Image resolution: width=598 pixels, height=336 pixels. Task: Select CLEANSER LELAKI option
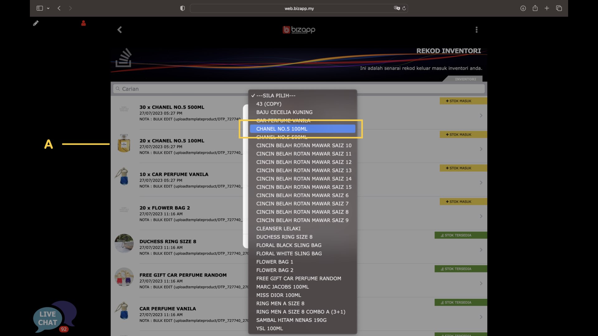(x=303, y=229)
